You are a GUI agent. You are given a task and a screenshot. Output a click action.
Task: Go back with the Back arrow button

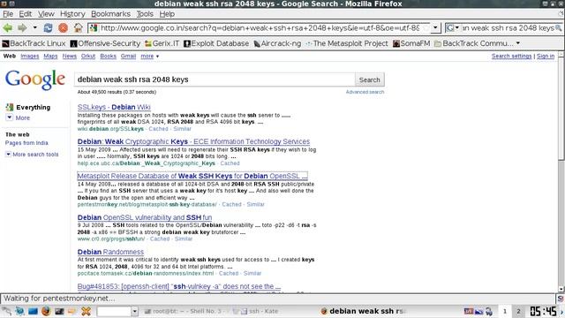pos(8,27)
